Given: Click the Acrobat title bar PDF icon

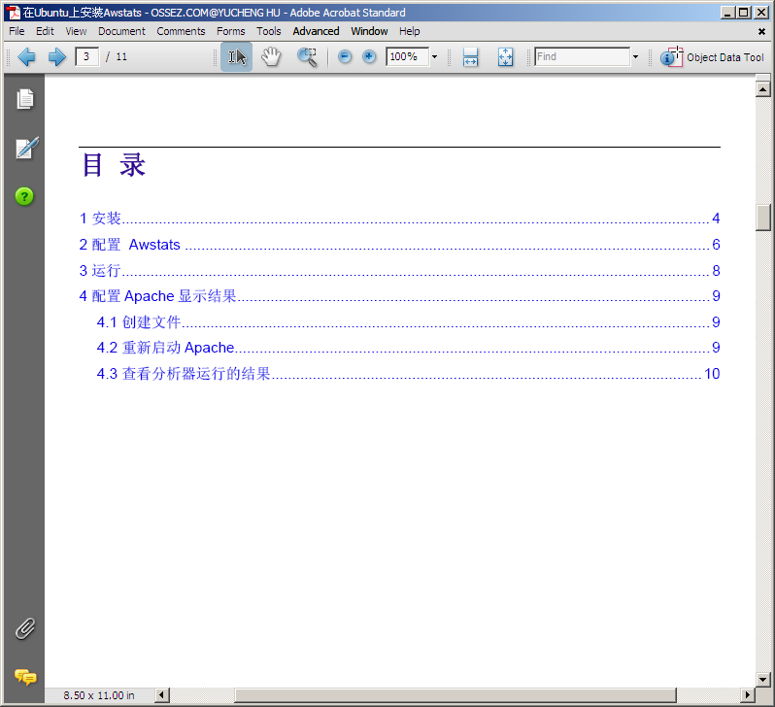Looking at the screenshot, I should click(x=13, y=13).
